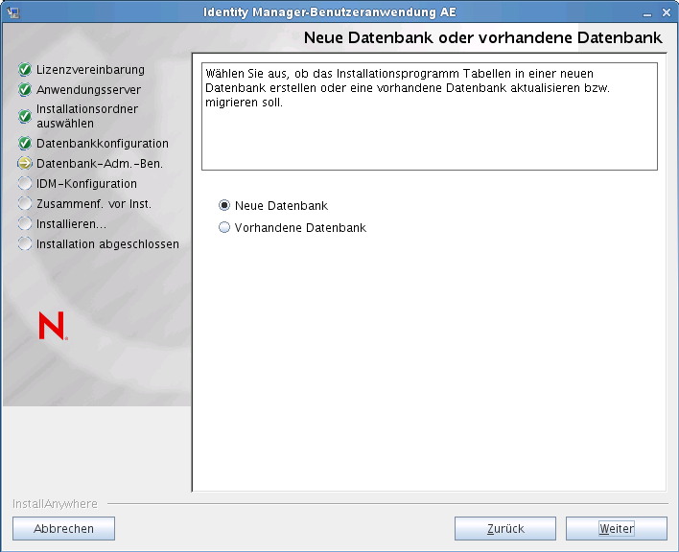Choose the Vorhandene Datenbank option
679x552 pixels.
click(224, 227)
